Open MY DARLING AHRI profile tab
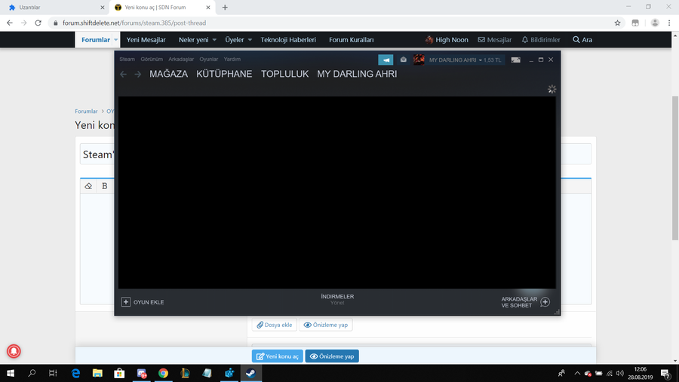Viewport: 679px width, 382px height. pyautogui.click(x=357, y=74)
